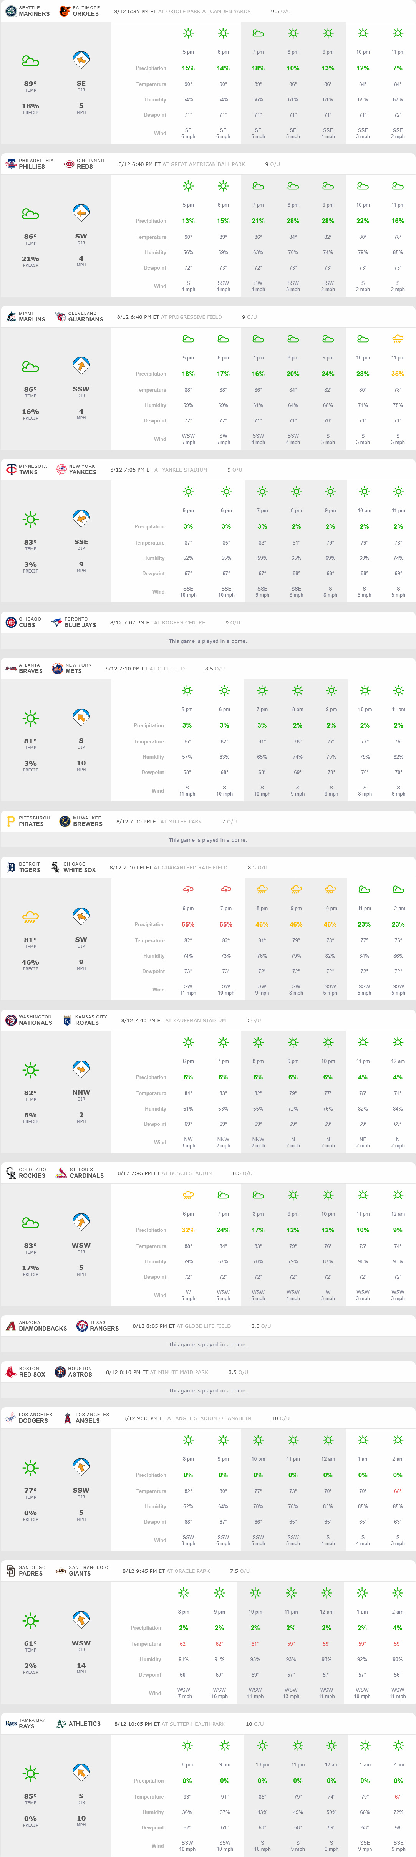416x1857 pixels.
Task: Select the '61° TEMP' summary for Padres-Giants
Action: (30, 1647)
